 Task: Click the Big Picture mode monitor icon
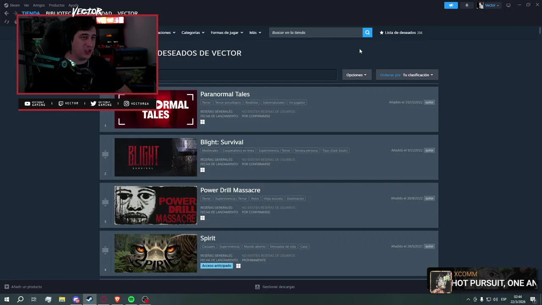pyautogui.click(x=509, y=5)
